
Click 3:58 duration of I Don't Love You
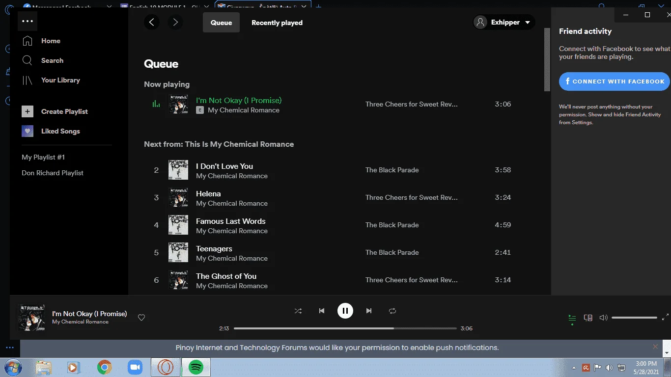tap(503, 170)
